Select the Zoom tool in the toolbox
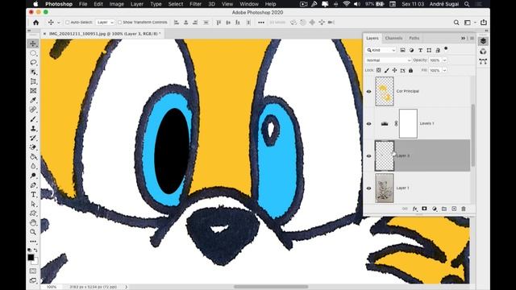This screenshot has width=516, height=290. pyautogui.click(x=33, y=232)
